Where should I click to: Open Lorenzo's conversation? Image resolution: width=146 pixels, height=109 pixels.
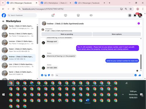[18, 42]
